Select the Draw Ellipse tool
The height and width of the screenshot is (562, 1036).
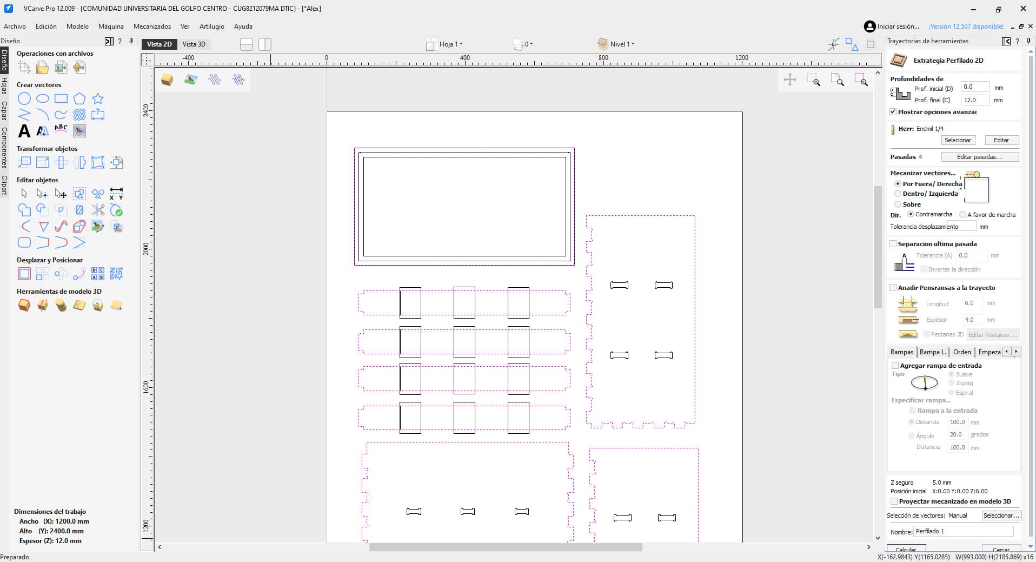[43, 98]
